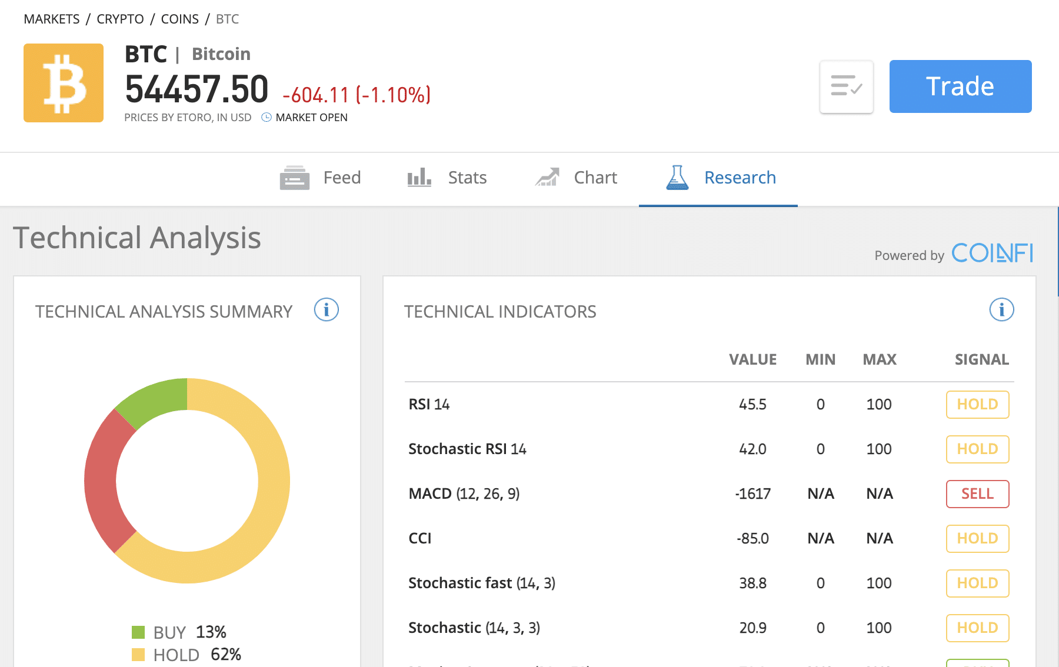Click the blue Trade button
This screenshot has width=1059, height=667.
pos(960,86)
